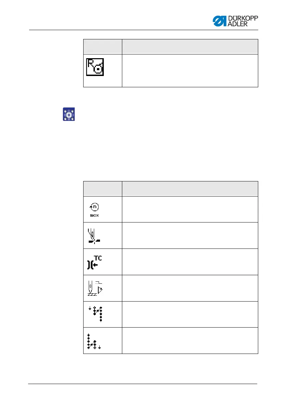287x408 pixels.
Task: Click wide gray header of second table
Action: [x=190, y=189]
